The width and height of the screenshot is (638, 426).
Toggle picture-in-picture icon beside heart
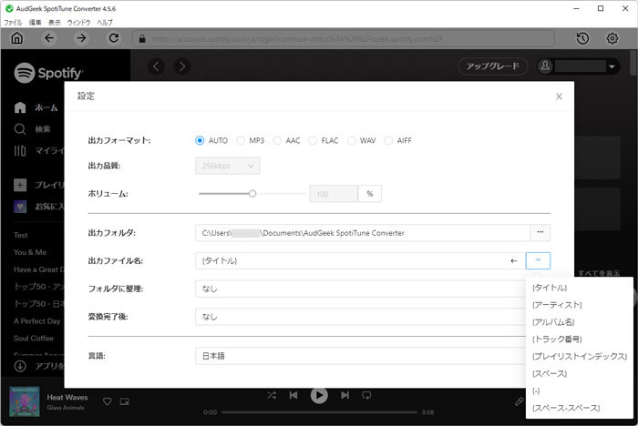pyautogui.click(x=125, y=401)
